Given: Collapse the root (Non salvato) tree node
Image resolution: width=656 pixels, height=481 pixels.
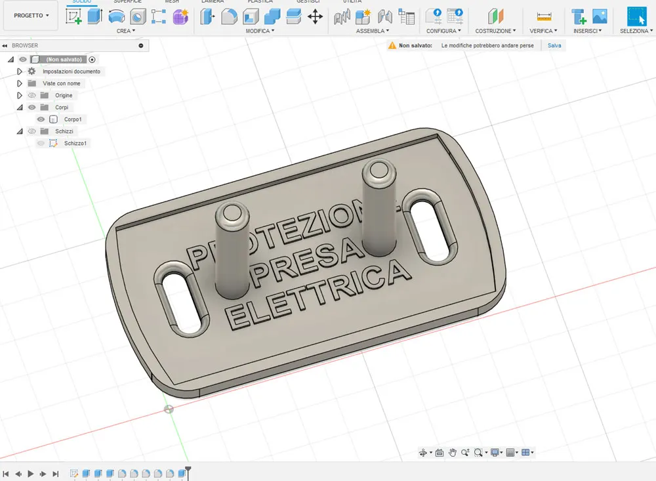Looking at the screenshot, I should [x=11, y=60].
